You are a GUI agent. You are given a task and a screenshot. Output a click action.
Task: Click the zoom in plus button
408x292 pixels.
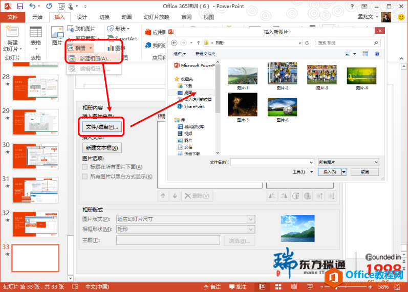pyautogui.click(x=370, y=287)
